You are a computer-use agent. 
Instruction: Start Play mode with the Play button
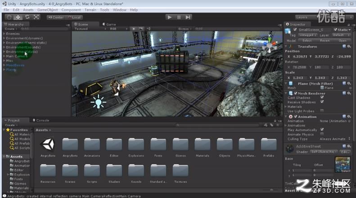(169, 17)
